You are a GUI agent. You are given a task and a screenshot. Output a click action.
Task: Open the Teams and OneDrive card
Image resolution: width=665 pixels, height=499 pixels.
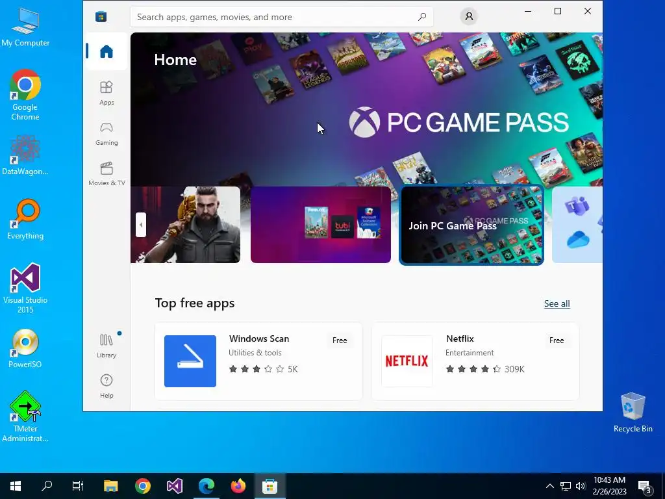tap(577, 225)
